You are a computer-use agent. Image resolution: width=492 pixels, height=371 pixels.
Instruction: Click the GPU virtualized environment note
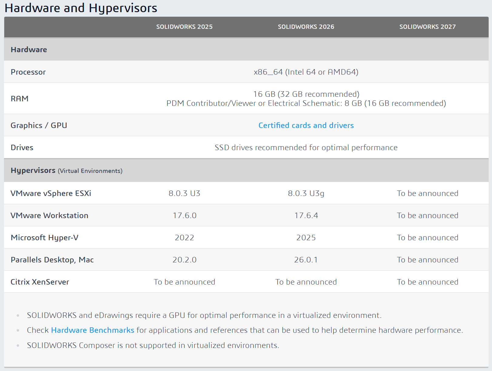tap(204, 315)
